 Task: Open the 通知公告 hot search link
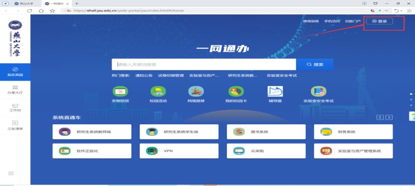click(144, 76)
